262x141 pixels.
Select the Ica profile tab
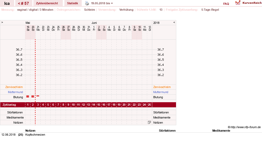click(x=7, y=3)
